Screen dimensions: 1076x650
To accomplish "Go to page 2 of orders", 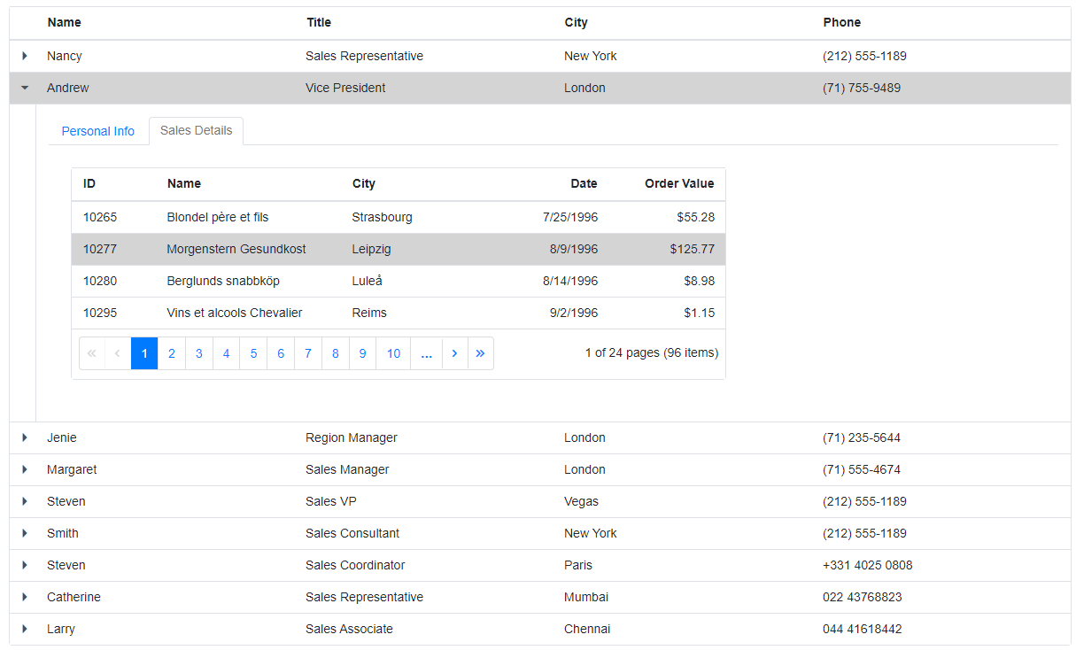I will pyautogui.click(x=172, y=353).
